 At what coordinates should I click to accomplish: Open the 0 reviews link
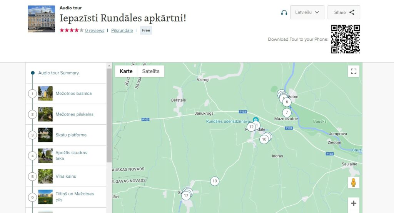point(95,31)
